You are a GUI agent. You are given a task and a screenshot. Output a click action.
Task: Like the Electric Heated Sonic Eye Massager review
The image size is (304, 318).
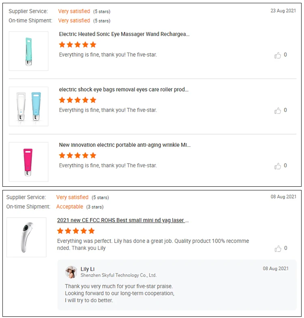(x=278, y=55)
